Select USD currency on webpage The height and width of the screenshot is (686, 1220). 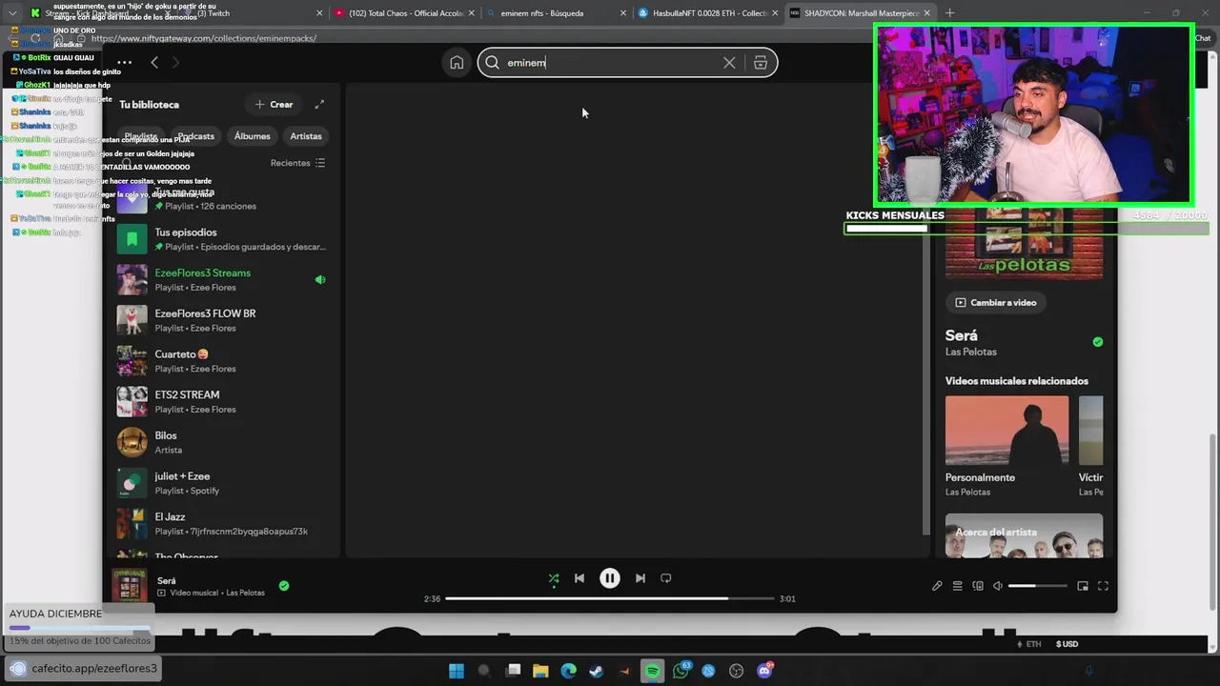click(x=1067, y=644)
